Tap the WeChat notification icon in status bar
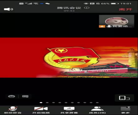 click(x=48, y=4)
